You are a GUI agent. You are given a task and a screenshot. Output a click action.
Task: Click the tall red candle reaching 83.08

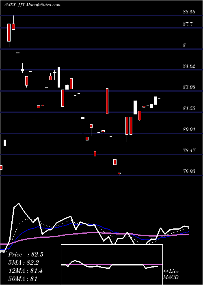107,101
